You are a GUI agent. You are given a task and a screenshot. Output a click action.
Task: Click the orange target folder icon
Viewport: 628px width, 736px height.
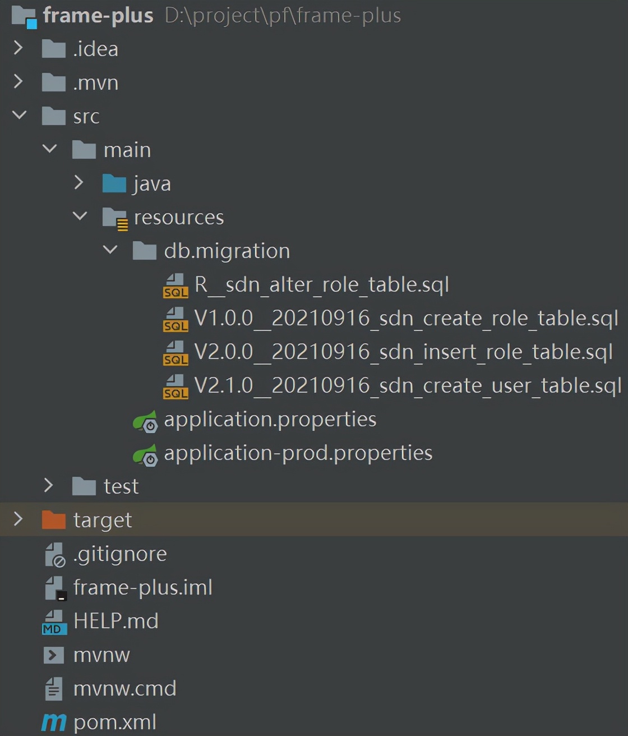[54, 521]
